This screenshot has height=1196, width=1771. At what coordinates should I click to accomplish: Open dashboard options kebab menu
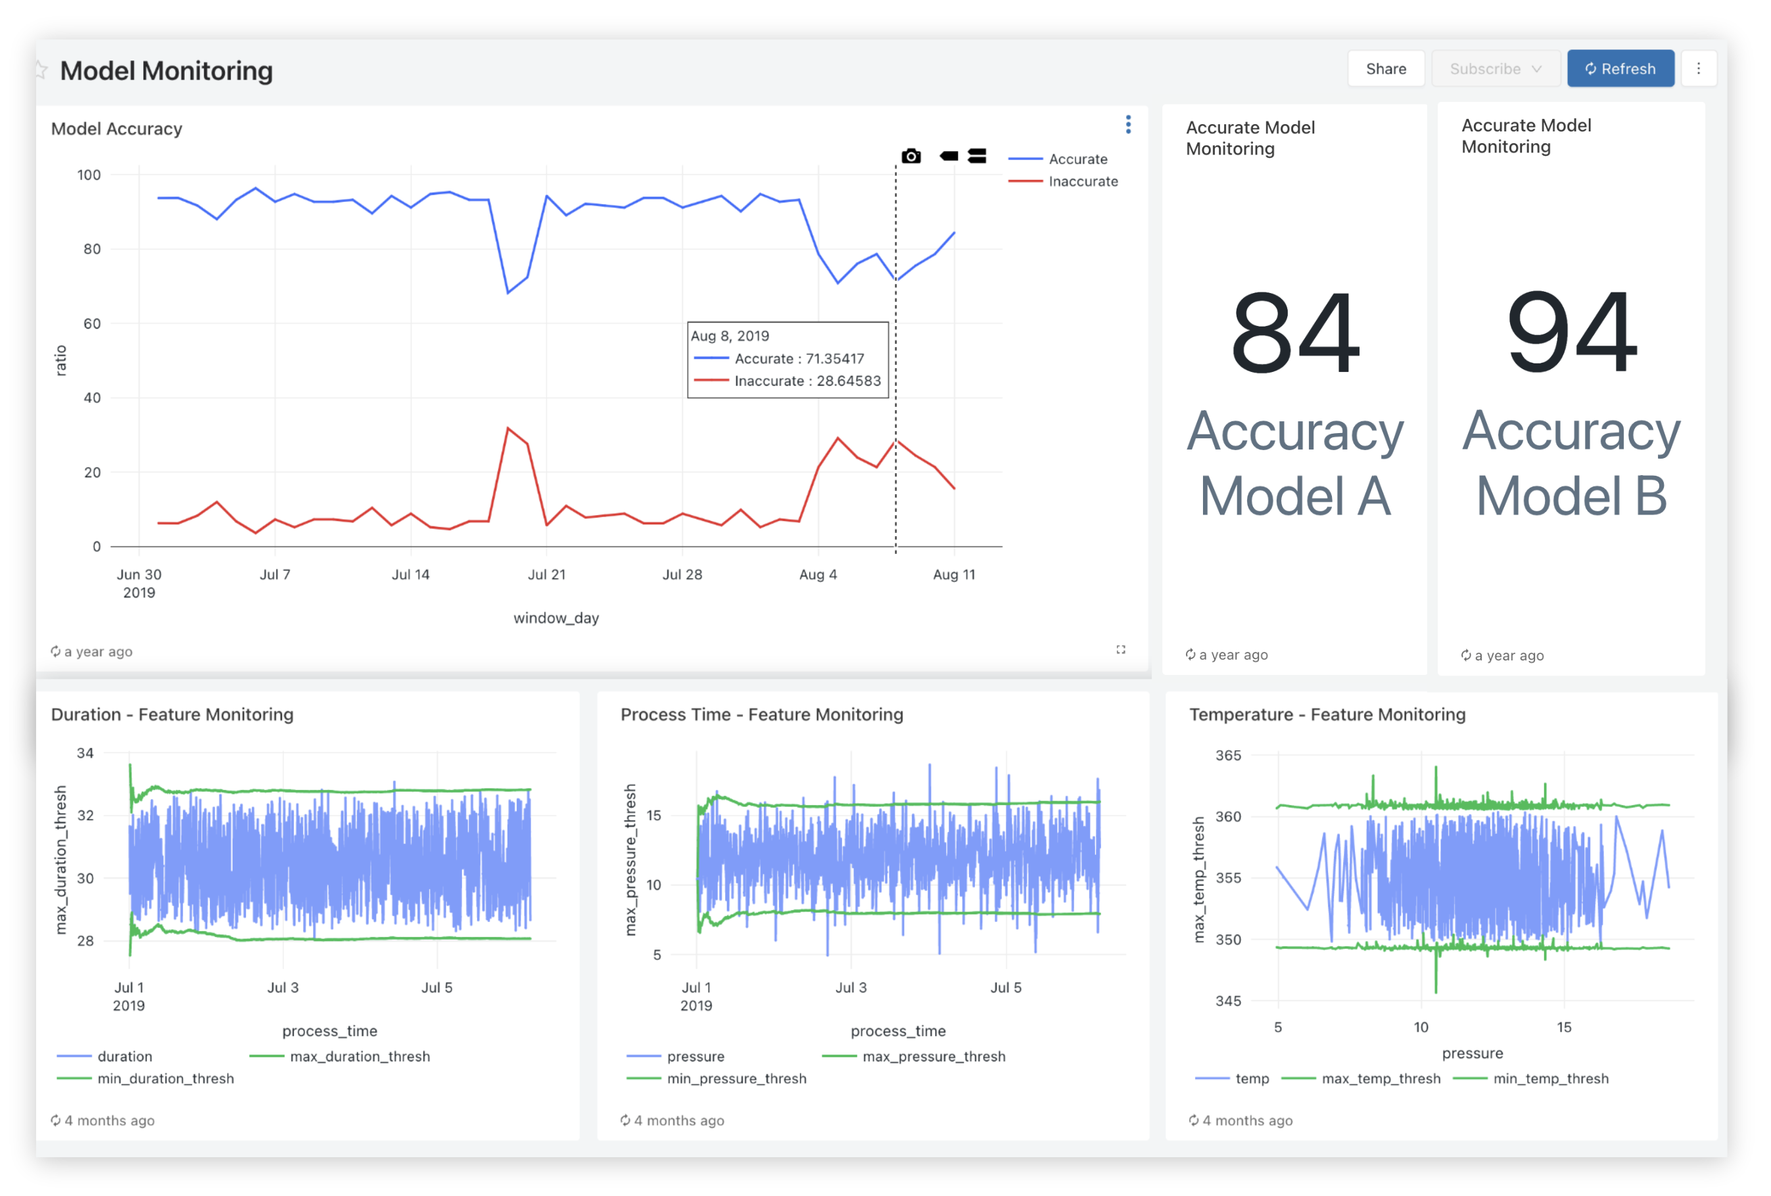1698,68
